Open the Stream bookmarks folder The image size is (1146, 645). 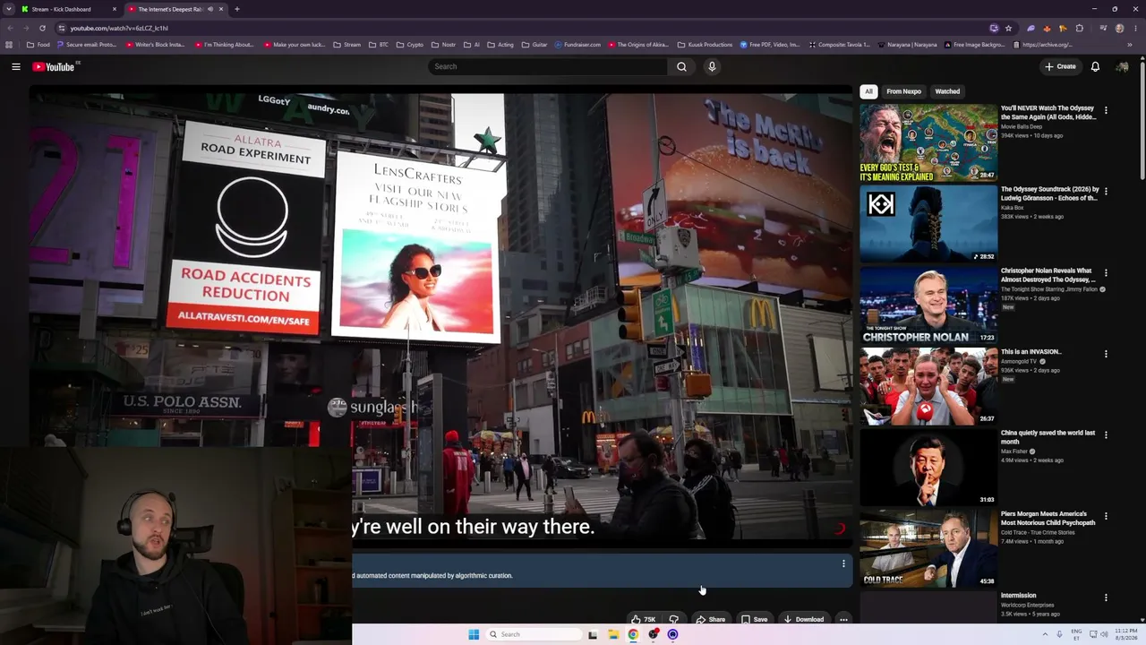click(x=346, y=45)
